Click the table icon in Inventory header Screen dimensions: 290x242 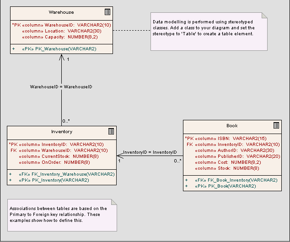pos(111,131)
